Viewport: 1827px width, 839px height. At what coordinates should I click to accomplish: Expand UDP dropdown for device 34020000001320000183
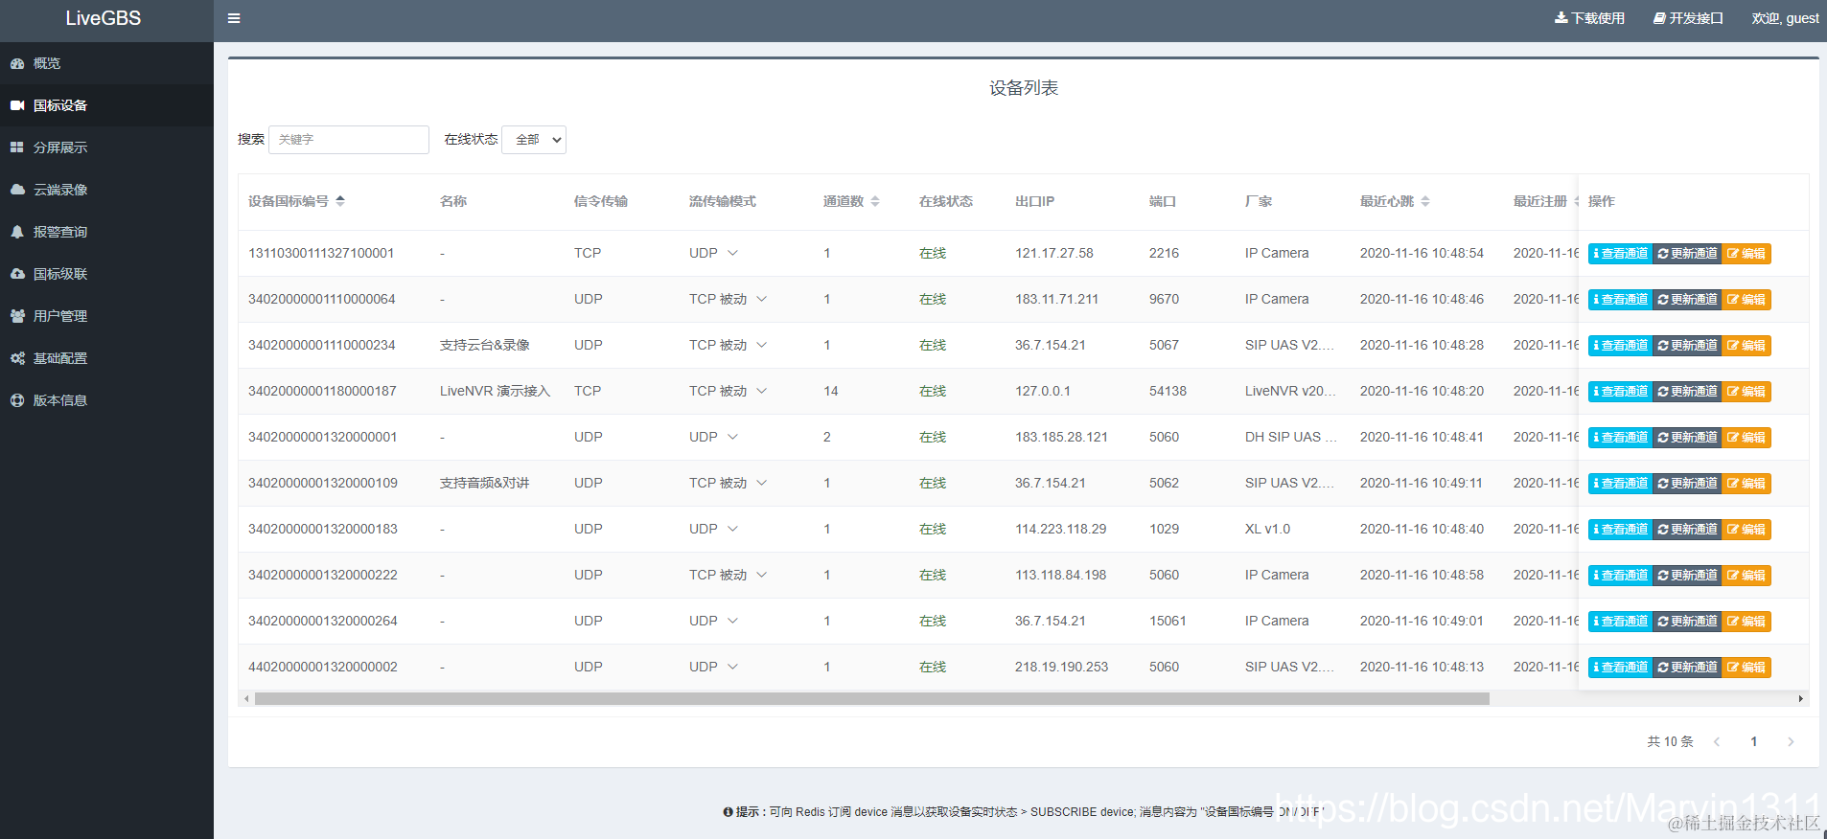coord(732,529)
